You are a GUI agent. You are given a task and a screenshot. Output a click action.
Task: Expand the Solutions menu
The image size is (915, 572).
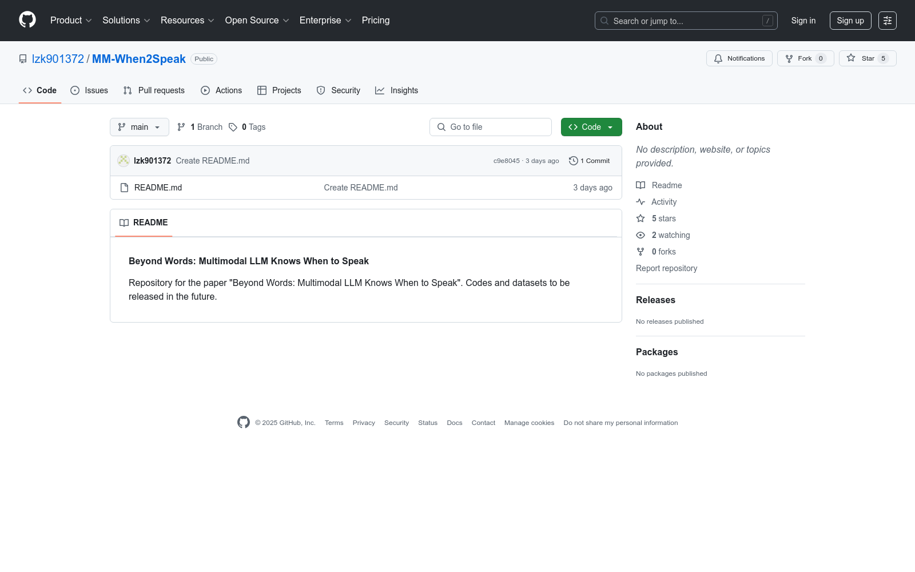126,20
